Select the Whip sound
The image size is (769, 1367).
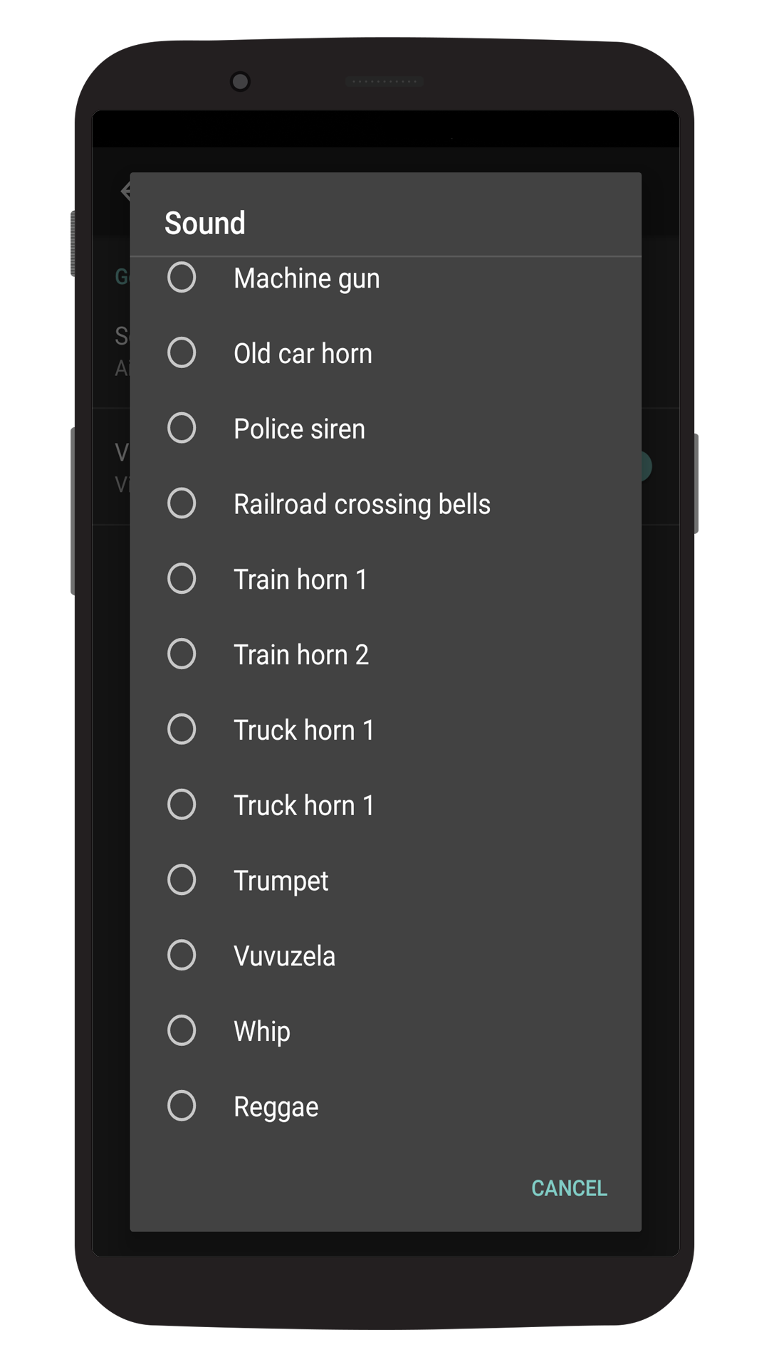pyautogui.click(x=182, y=1031)
